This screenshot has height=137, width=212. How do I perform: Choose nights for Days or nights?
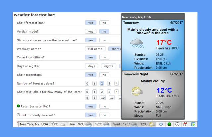pos(109,66)
